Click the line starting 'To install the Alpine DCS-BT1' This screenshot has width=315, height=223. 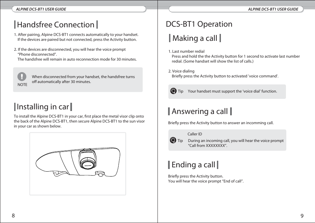pos(79,116)
